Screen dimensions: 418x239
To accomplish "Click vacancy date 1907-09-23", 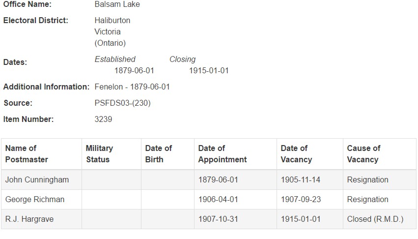I will point(301,200).
